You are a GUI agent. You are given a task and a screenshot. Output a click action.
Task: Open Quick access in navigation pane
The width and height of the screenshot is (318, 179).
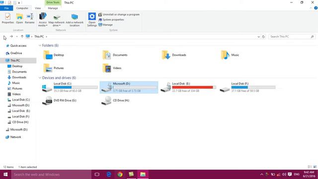coord(16,46)
